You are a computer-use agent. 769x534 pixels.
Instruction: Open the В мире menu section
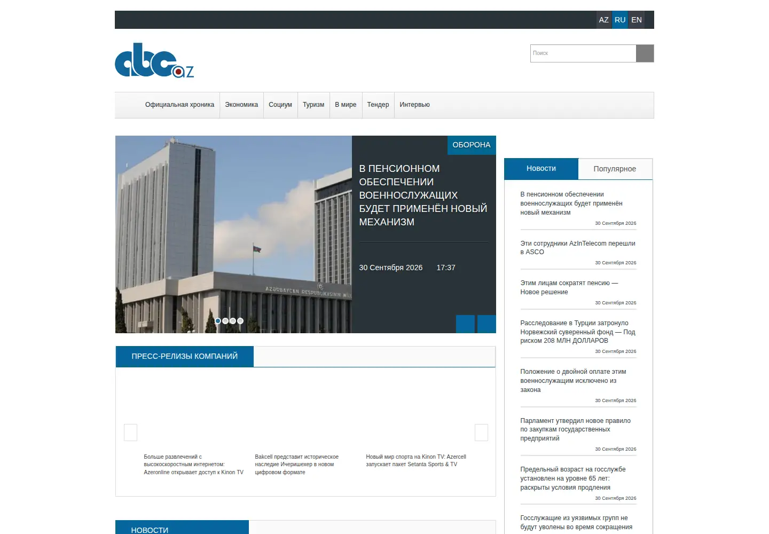click(x=346, y=105)
